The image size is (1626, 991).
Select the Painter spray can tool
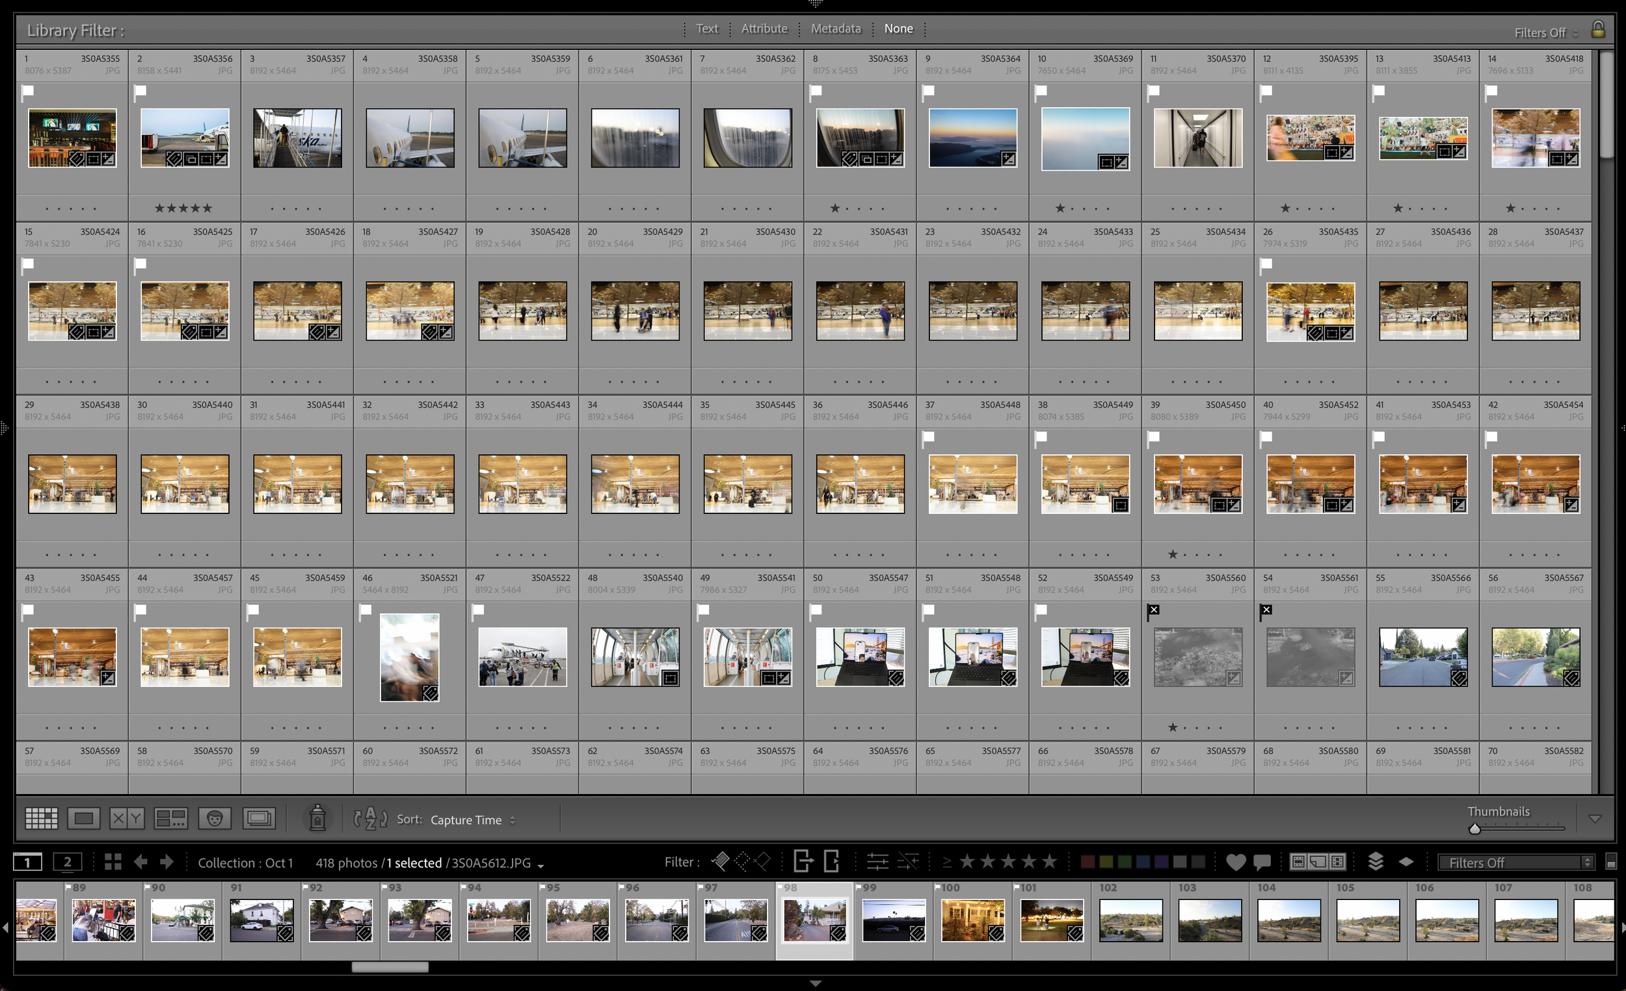pos(317,817)
